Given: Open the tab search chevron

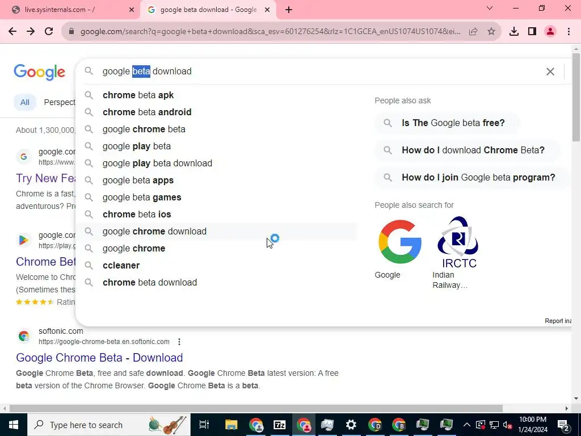Looking at the screenshot, I should click(x=490, y=8).
